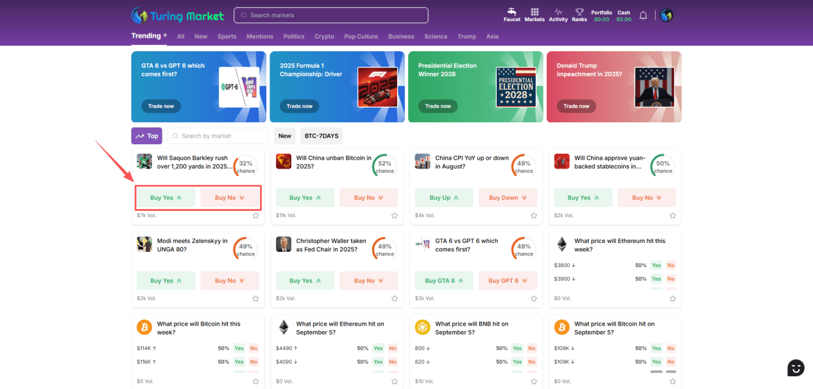
Task: Open the chat support smiley icon
Action: (x=796, y=368)
